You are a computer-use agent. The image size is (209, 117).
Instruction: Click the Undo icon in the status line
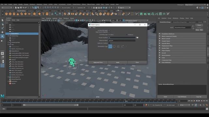(x=23, y=8)
